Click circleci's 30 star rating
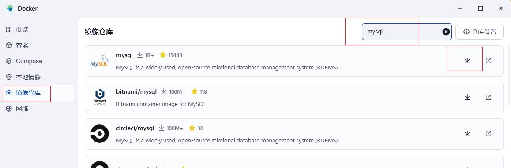This screenshot has height=168, width=511. (200, 128)
